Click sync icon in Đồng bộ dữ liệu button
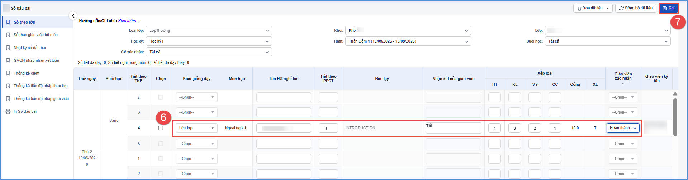688x180 pixels. pos(621,8)
